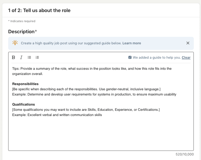Click the info icon beside the guide message
Viewport: 201px width, 160px height.
130,58
